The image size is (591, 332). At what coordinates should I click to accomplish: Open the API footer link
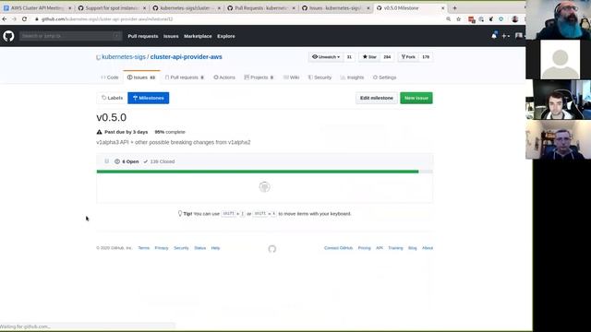(x=380, y=248)
